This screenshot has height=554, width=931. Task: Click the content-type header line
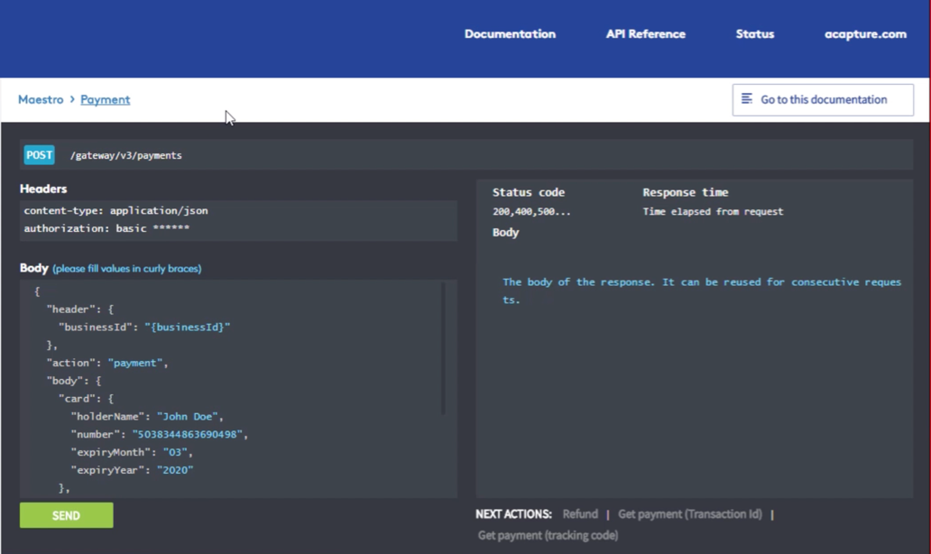pos(115,210)
